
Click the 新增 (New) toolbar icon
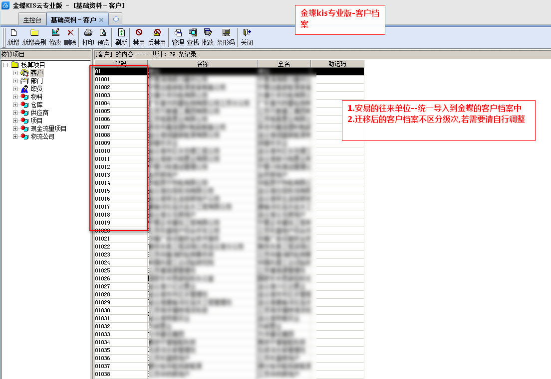(x=13, y=33)
